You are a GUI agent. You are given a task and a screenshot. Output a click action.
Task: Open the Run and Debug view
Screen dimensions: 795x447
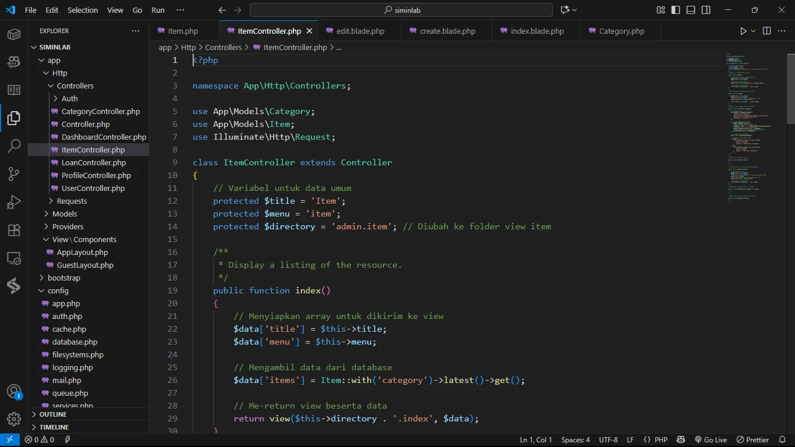point(14,202)
